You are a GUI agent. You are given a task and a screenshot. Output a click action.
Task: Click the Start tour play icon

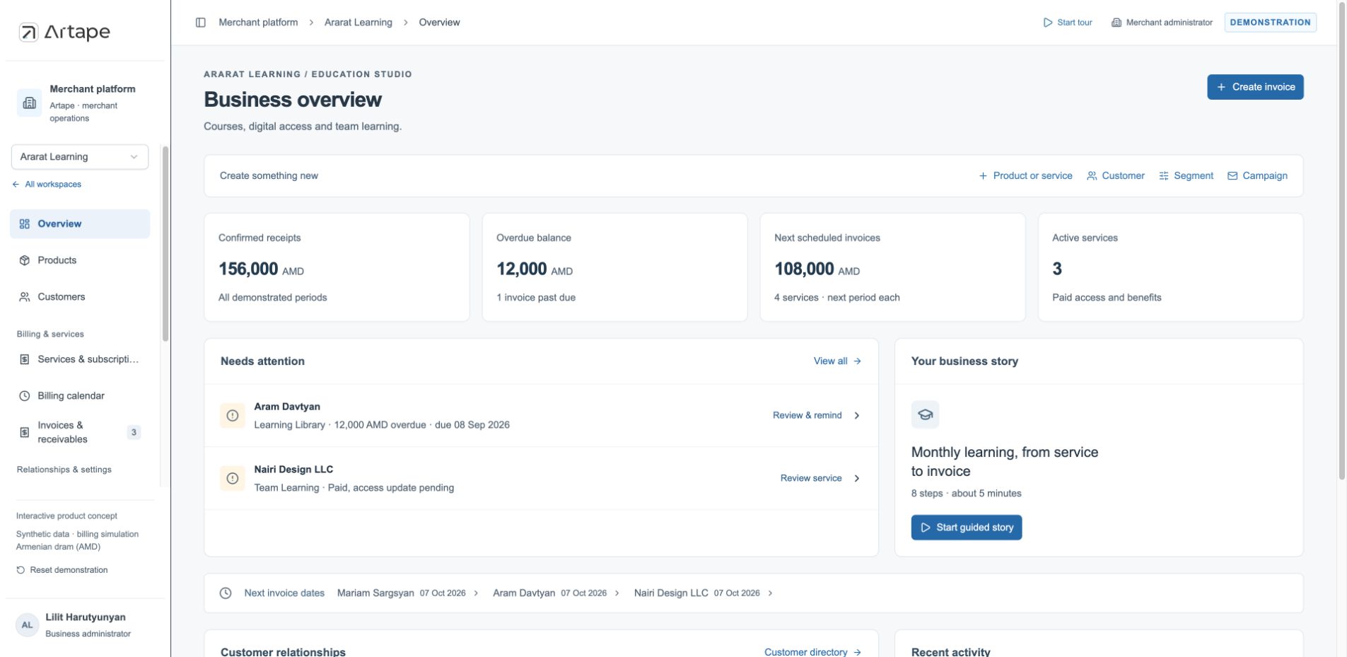1048,23
